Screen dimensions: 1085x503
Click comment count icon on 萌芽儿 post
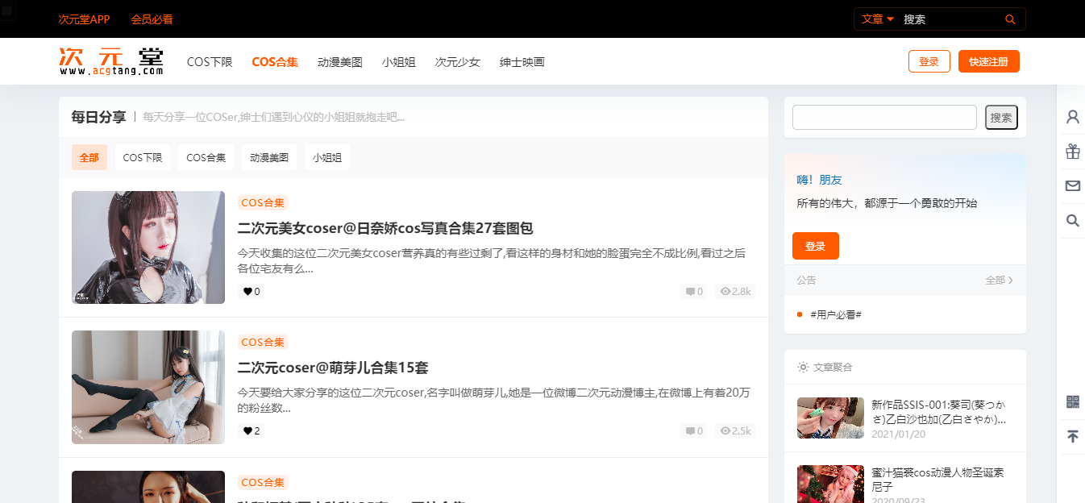(690, 431)
